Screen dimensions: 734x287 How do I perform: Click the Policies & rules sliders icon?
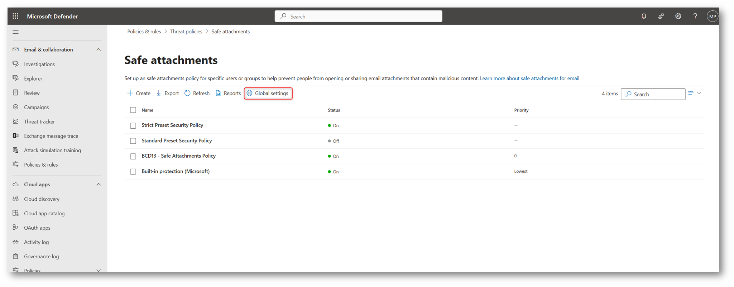pyautogui.click(x=15, y=164)
